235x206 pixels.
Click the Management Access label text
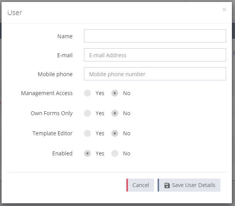point(47,93)
